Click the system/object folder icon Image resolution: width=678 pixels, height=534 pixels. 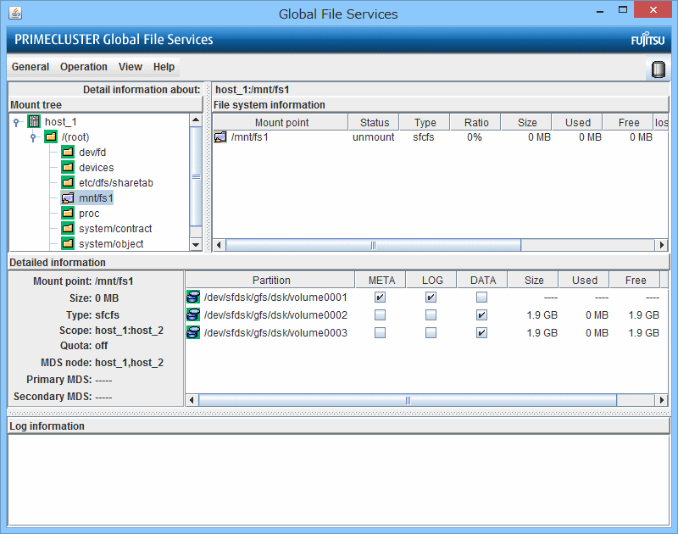point(68,243)
